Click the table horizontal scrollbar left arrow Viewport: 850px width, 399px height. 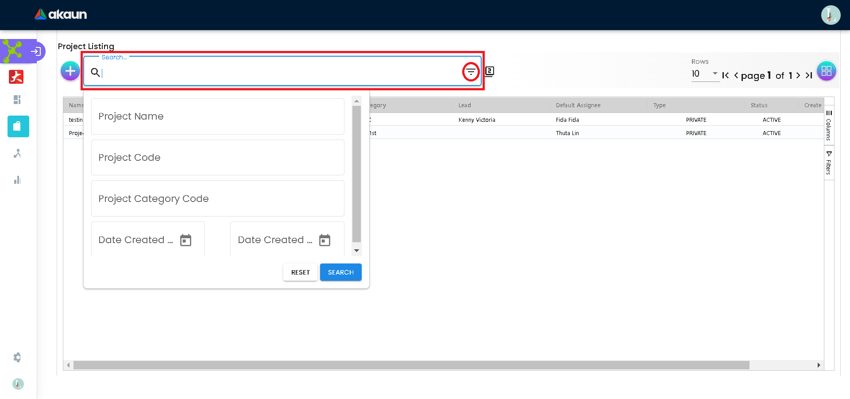(x=68, y=365)
